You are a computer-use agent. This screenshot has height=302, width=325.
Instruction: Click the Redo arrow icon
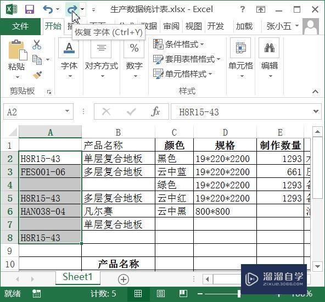point(72,9)
